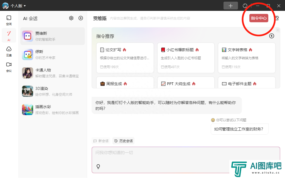The width and height of the screenshot is (285, 178).
Task: Open AI 会话 settings gear
Action: click(71, 18)
